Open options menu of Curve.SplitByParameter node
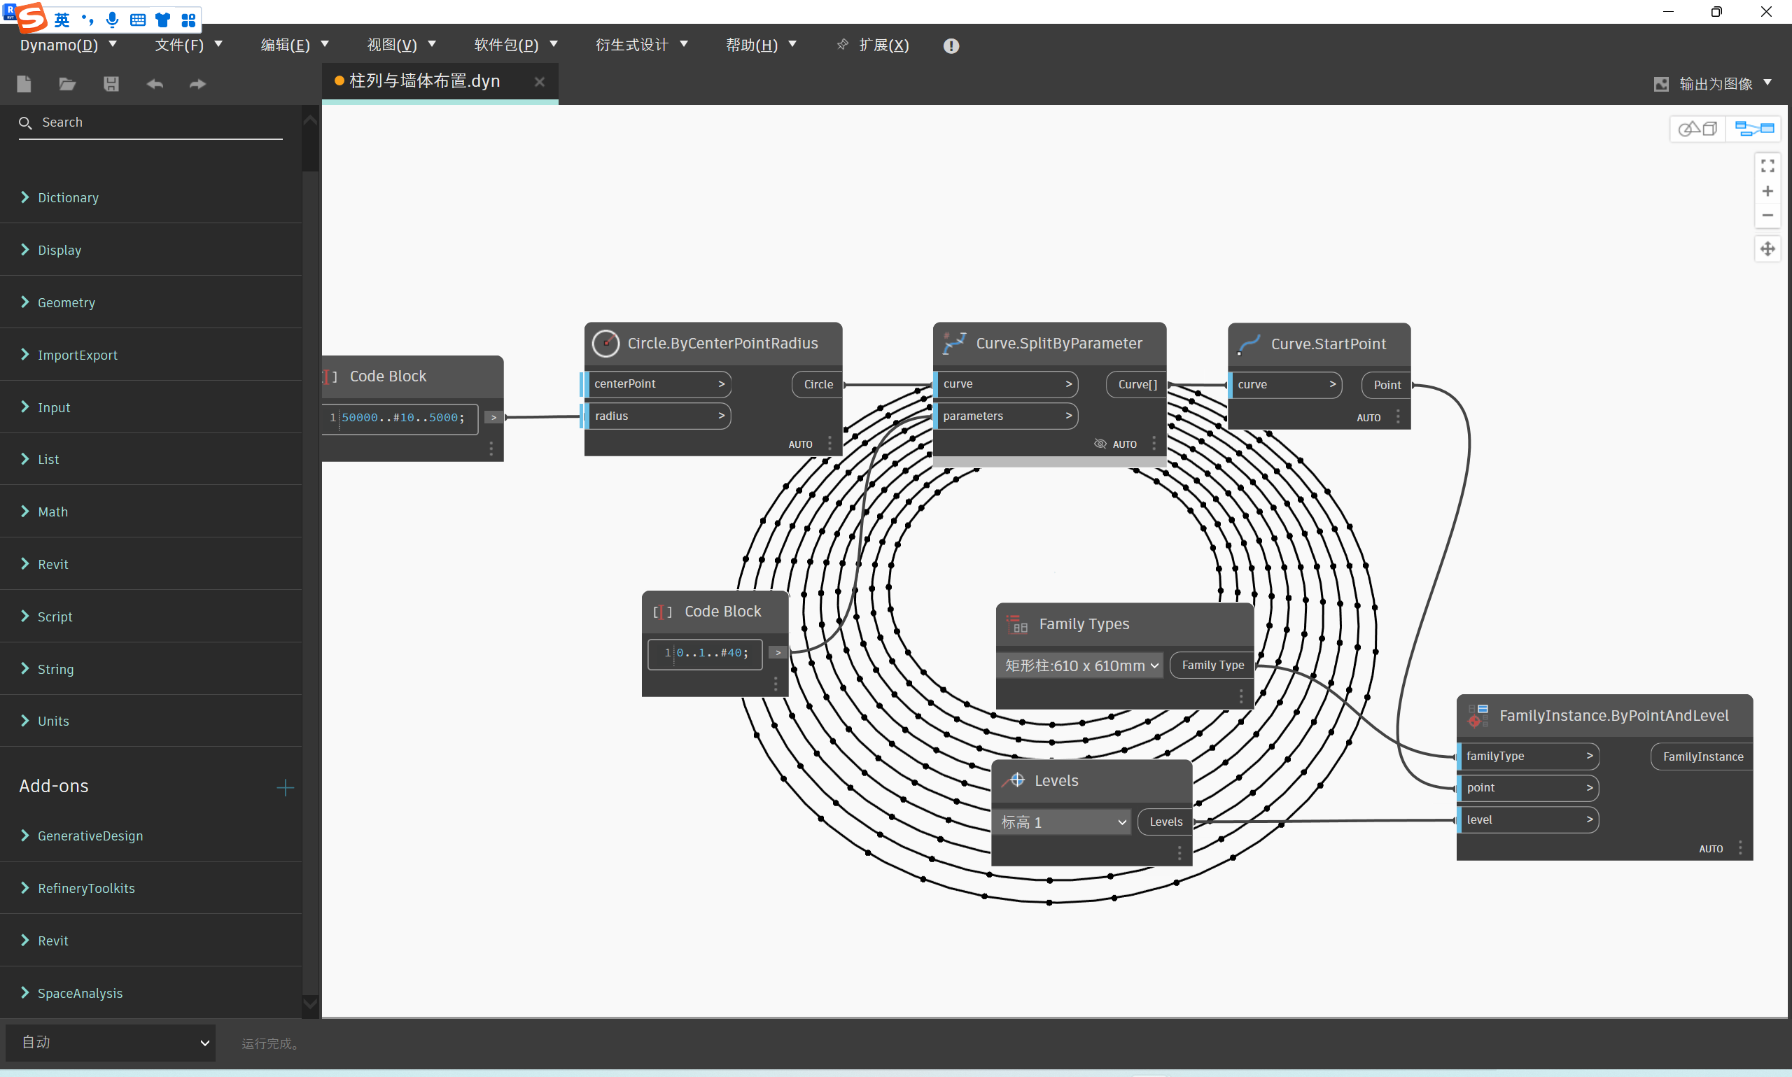 1154,444
